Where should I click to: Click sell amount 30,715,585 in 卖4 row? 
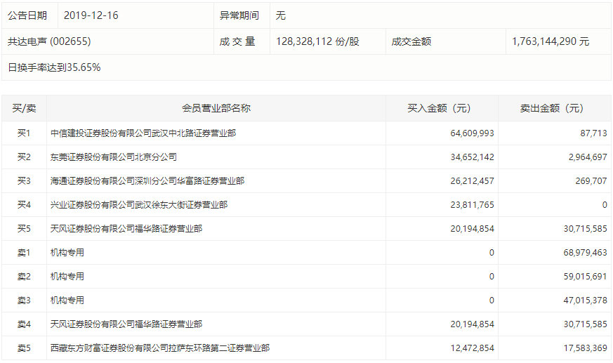tap(585, 324)
